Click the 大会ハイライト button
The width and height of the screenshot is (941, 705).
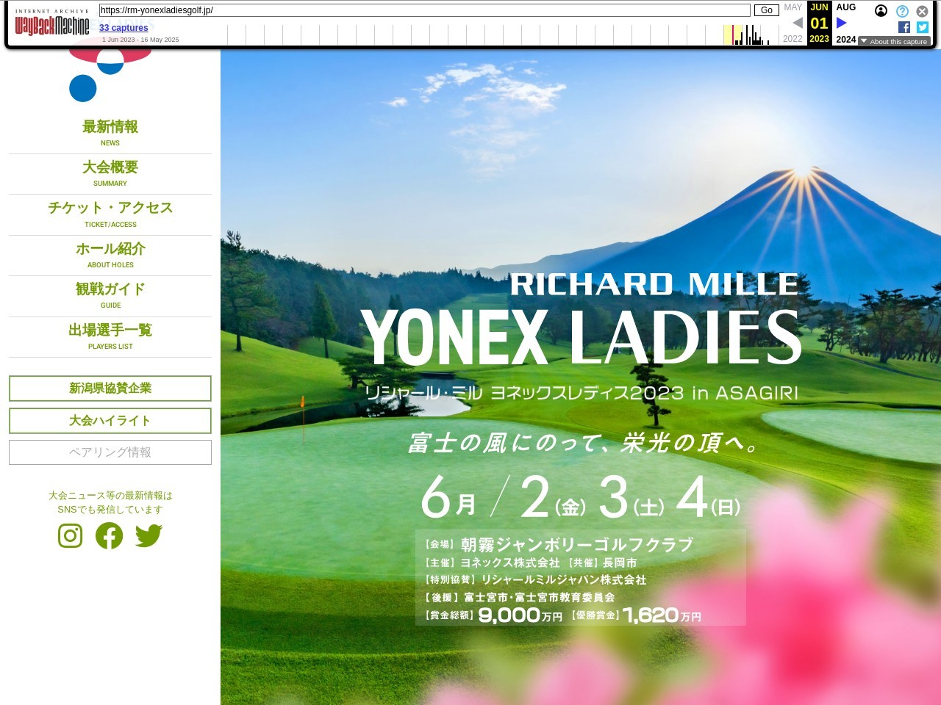point(110,421)
